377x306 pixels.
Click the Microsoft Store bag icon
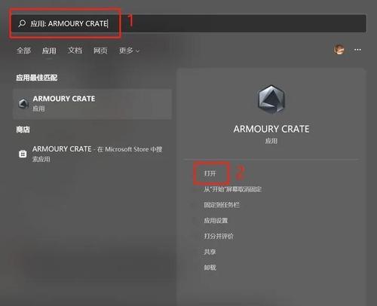pos(23,154)
